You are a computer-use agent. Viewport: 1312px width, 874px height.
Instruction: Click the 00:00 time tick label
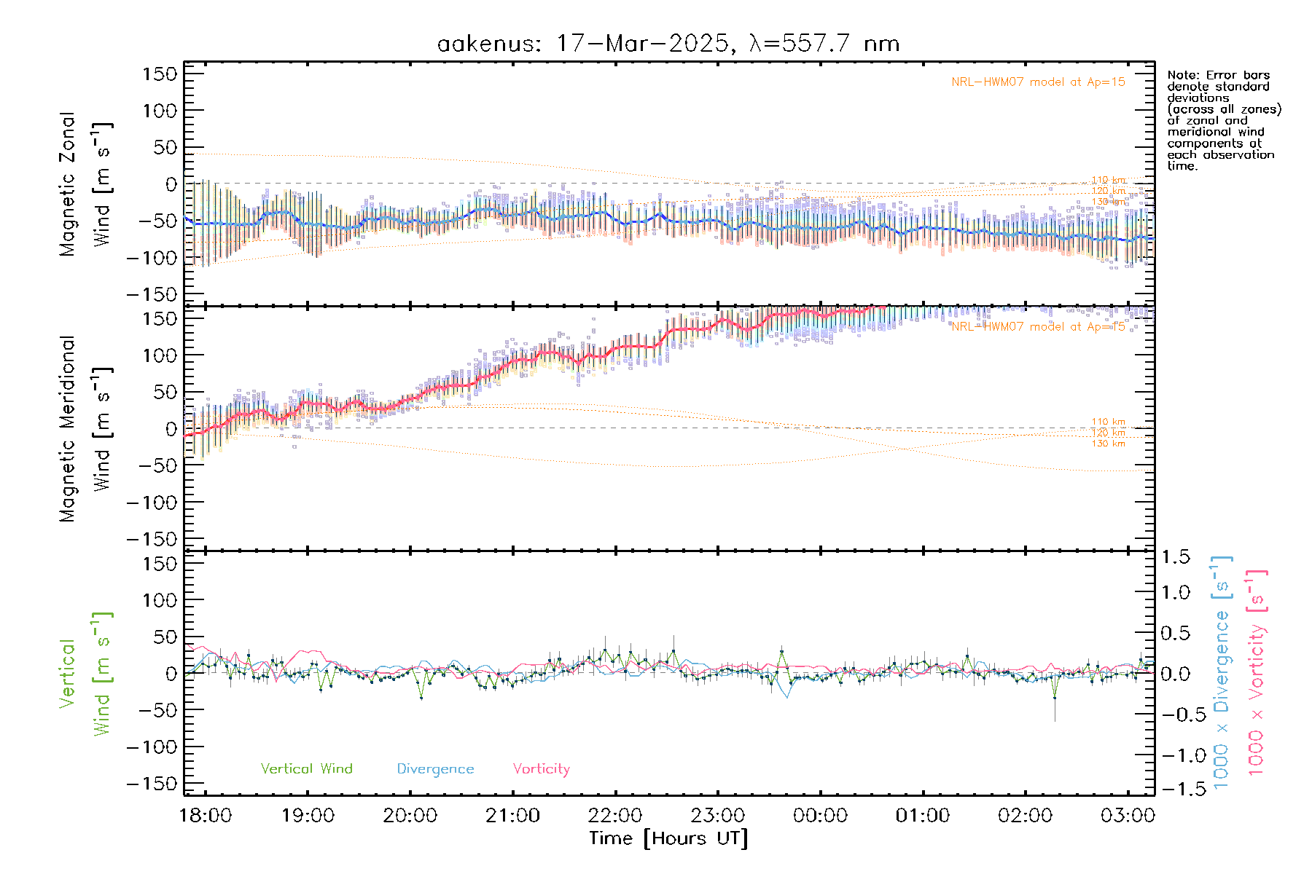pyautogui.click(x=820, y=816)
